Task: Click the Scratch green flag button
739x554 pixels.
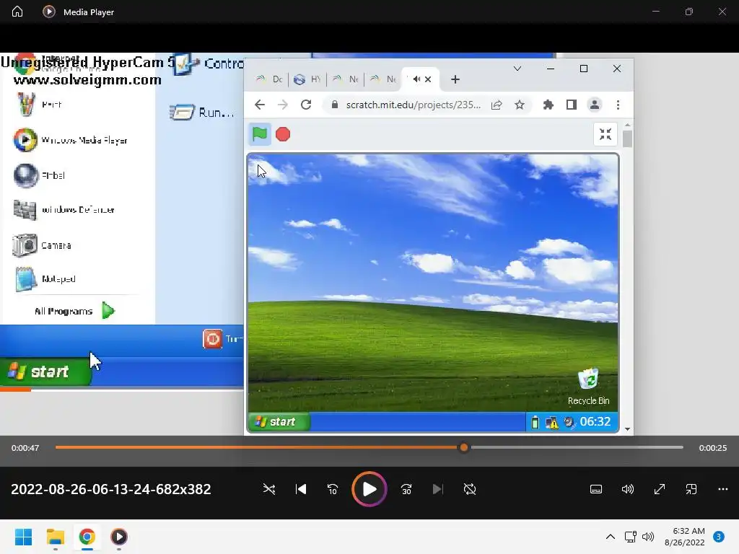Action: pyautogui.click(x=259, y=133)
